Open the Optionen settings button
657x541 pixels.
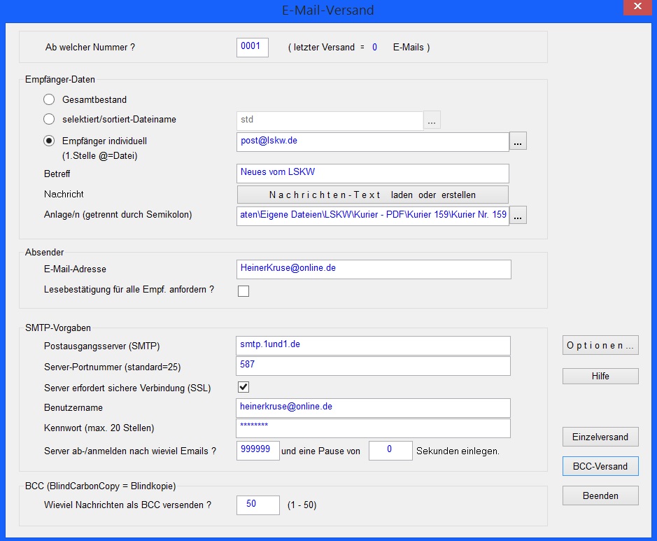click(600, 346)
